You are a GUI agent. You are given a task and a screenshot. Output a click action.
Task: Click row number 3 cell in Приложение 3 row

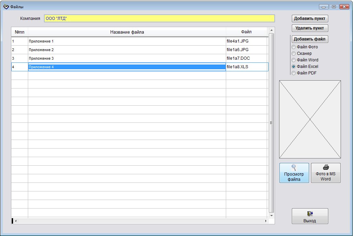point(20,58)
